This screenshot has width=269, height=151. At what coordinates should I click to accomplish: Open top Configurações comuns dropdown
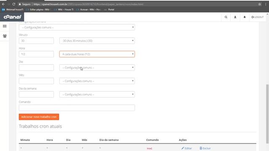(x=76, y=27)
